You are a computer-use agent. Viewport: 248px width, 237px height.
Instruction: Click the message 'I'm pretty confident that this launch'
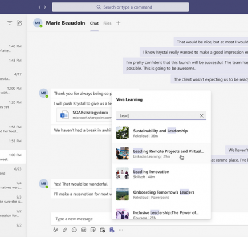(x=185, y=65)
